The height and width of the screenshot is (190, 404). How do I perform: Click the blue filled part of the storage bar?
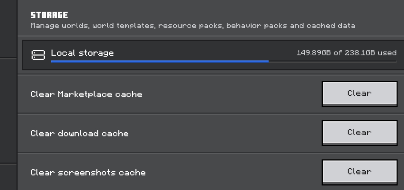[160, 61]
